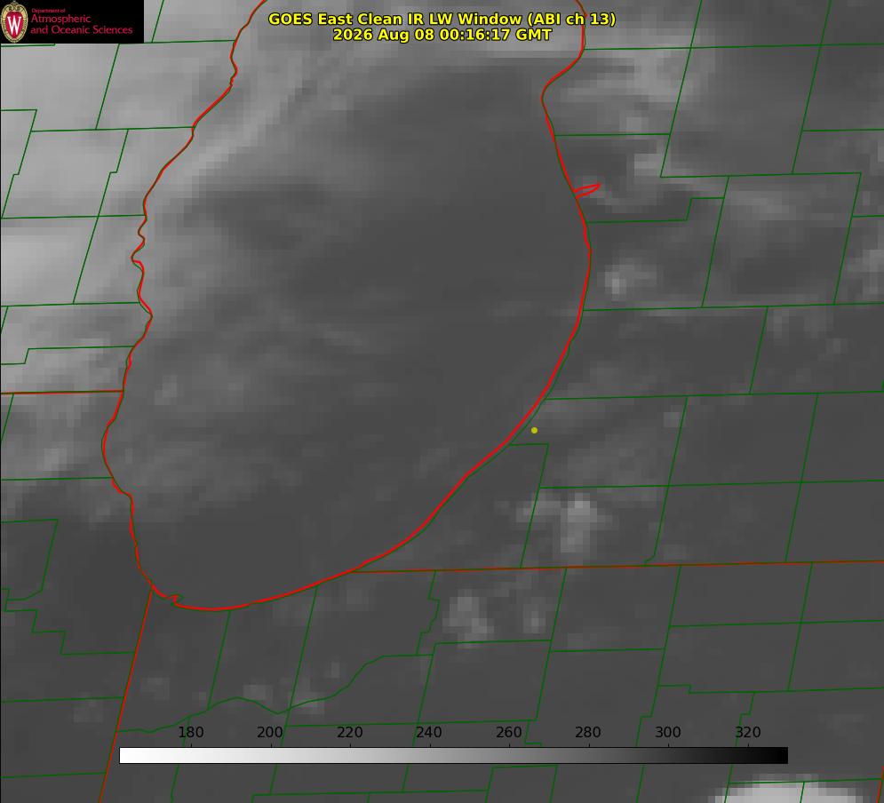Click the University of Wisconsin crest logo

point(14,21)
